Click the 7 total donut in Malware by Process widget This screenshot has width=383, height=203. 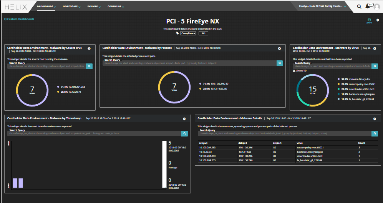pyautogui.click(x=174, y=87)
